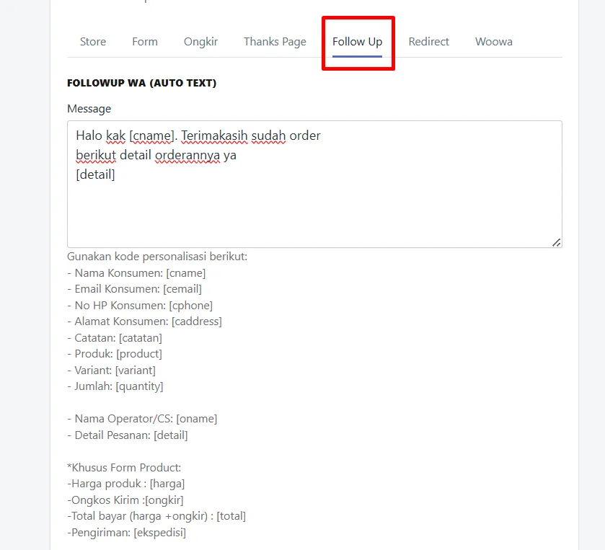The width and height of the screenshot is (605, 550).
Task: Open the Redirect tab
Action: [x=428, y=42]
